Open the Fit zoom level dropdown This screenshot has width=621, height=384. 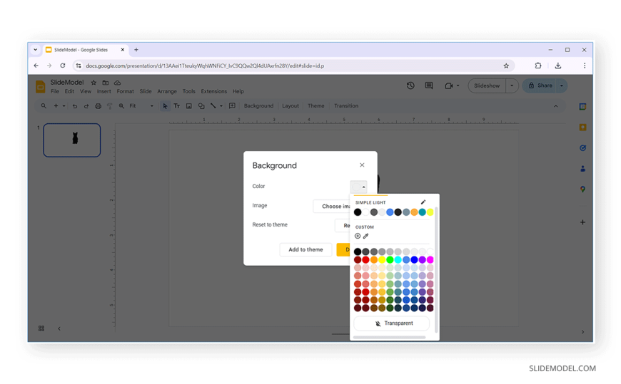pyautogui.click(x=141, y=106)
